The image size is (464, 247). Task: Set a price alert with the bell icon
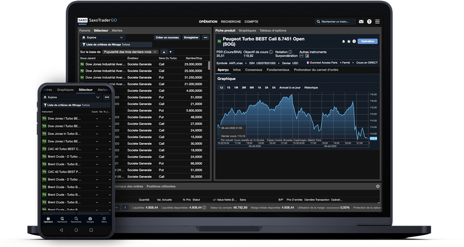pos(343,42)
